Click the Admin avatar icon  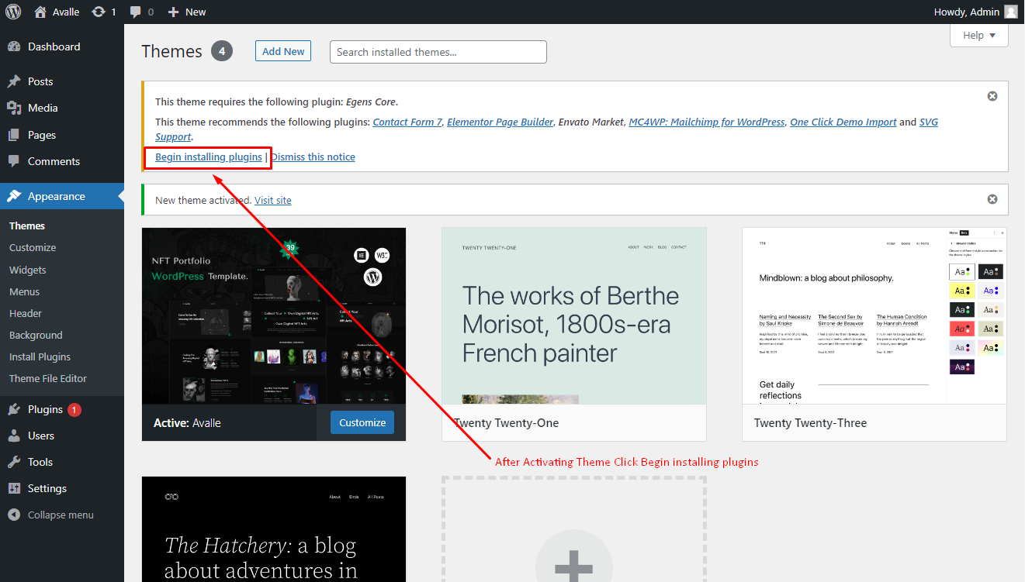tap(1010, 12)
